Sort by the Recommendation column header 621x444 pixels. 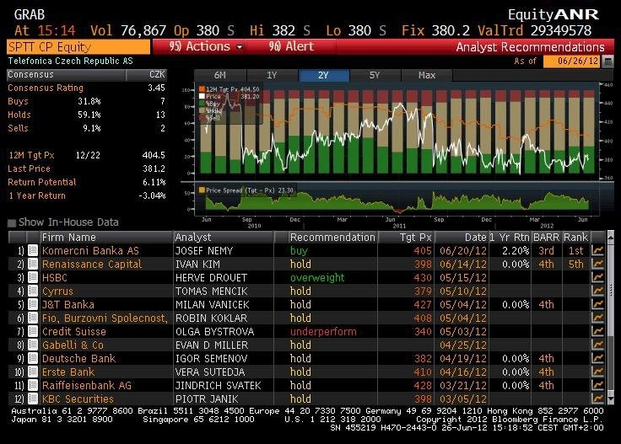pos(332,238)
